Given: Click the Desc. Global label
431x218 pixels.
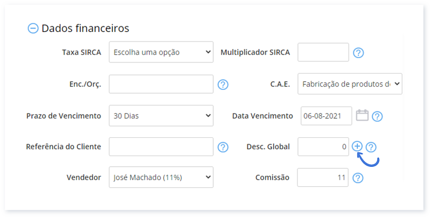Looking at the screenshot, I should click(268, 146).
